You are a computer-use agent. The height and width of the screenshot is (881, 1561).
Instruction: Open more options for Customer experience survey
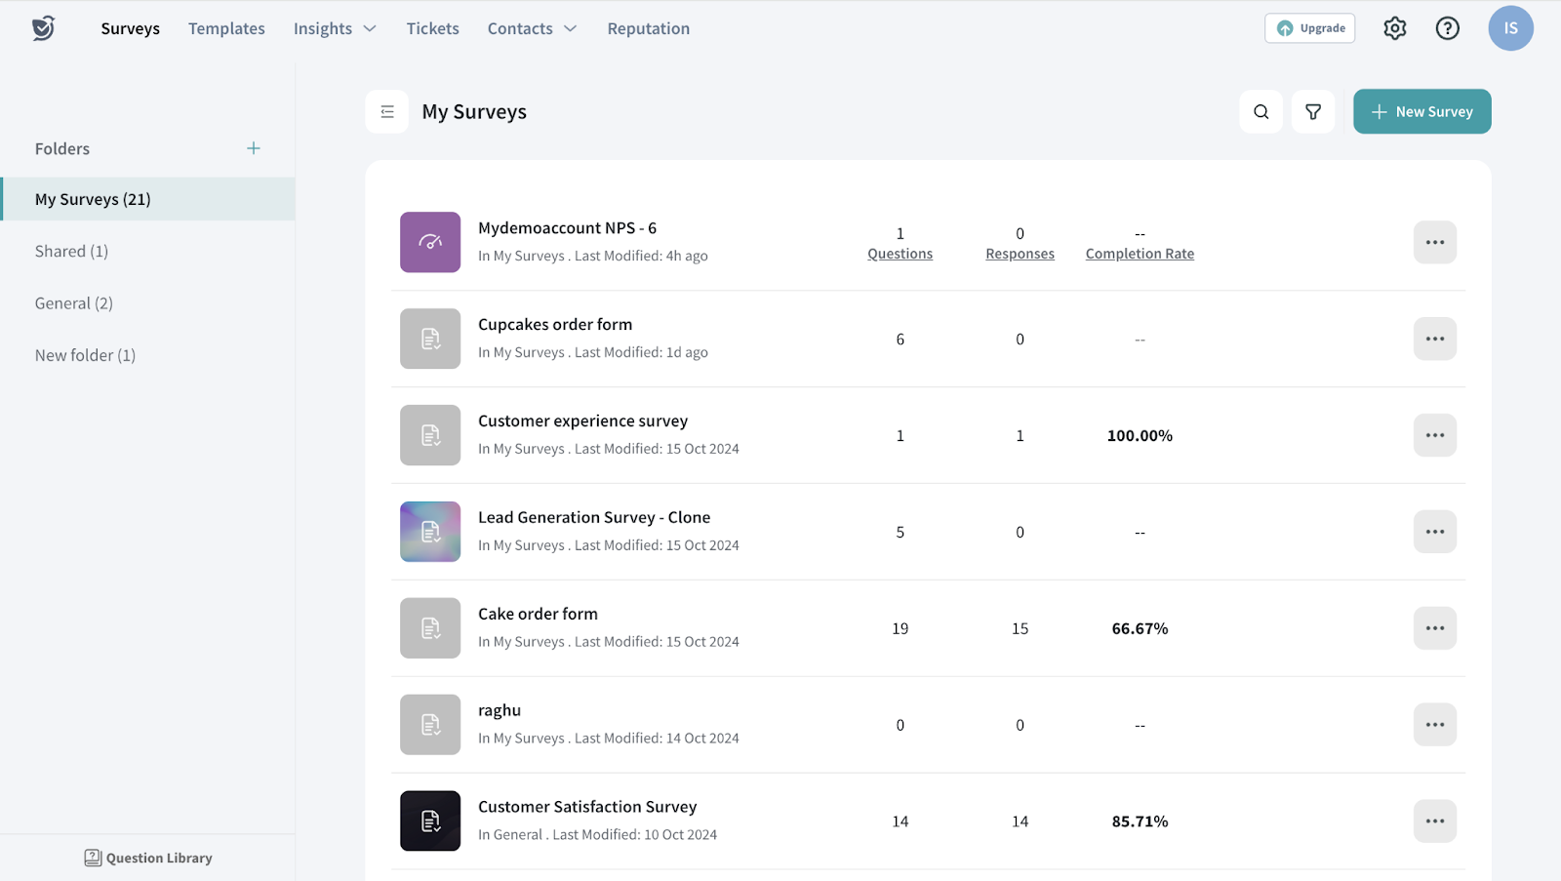pos(1434,435)
